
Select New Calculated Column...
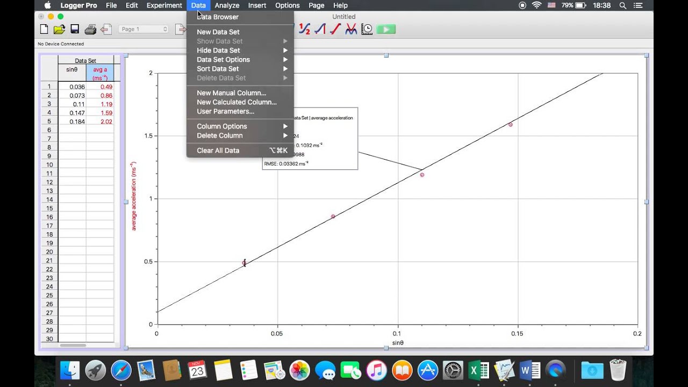(x=240, y=102)
